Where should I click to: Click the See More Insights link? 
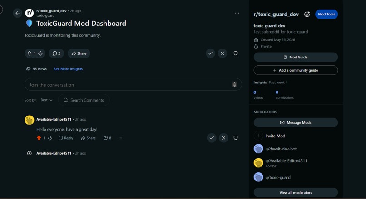pos(68,69)
